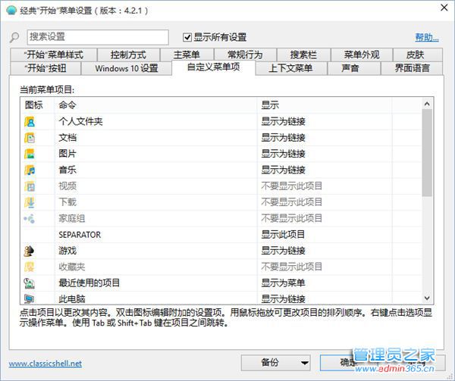Viewport: 455px width, 381px height.
Task: Switch to the 菜单外观 tab
Action: click(362, 55)
